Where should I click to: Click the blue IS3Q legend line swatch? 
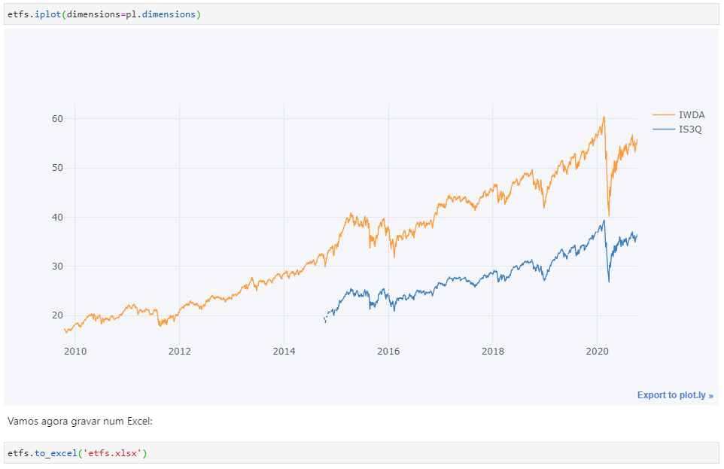(664, 129)
